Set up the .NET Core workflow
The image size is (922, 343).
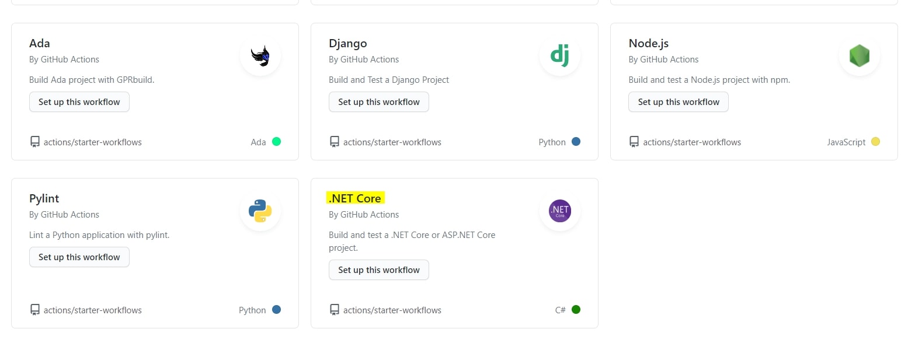point(379,270)
